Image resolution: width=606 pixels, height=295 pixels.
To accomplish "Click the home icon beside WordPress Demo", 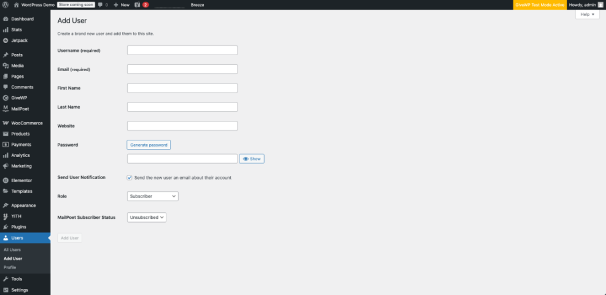I will pyautogui.click(x=16, y=5).
